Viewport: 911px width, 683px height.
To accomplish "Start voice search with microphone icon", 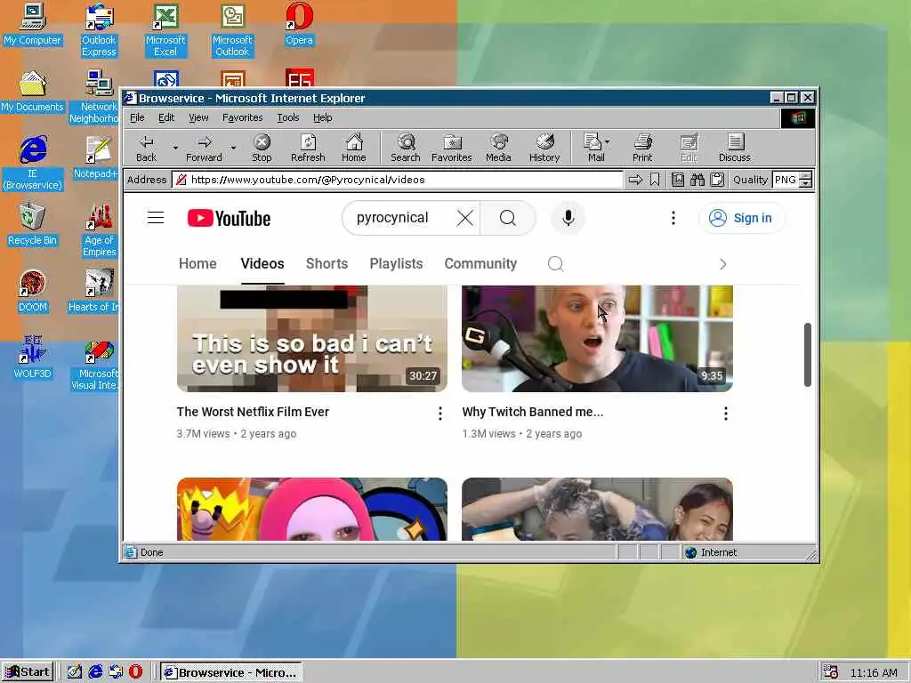I will pos(568,219).
